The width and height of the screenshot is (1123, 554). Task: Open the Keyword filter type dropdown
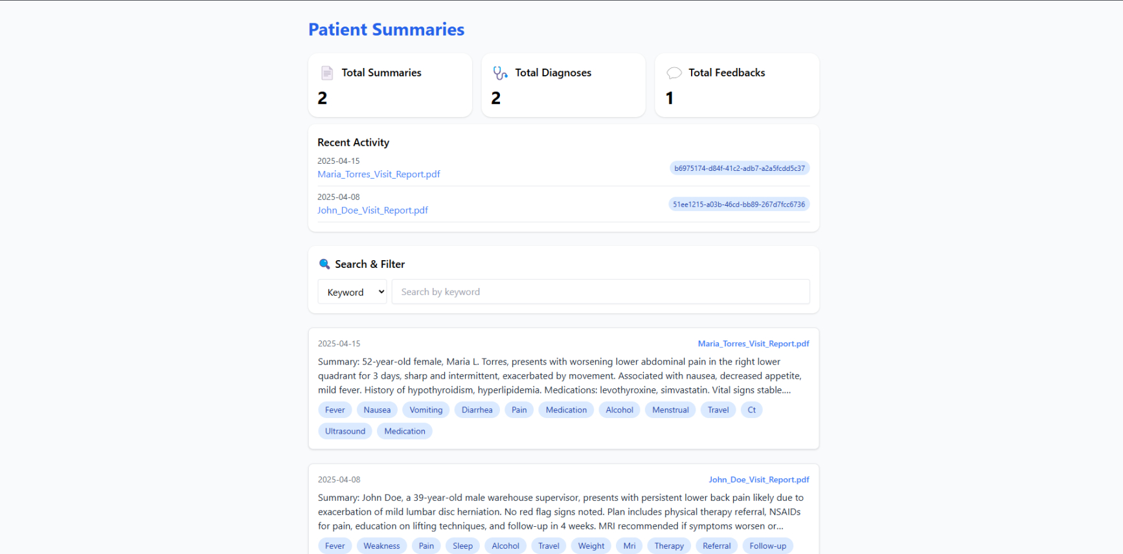pos(352,292)
